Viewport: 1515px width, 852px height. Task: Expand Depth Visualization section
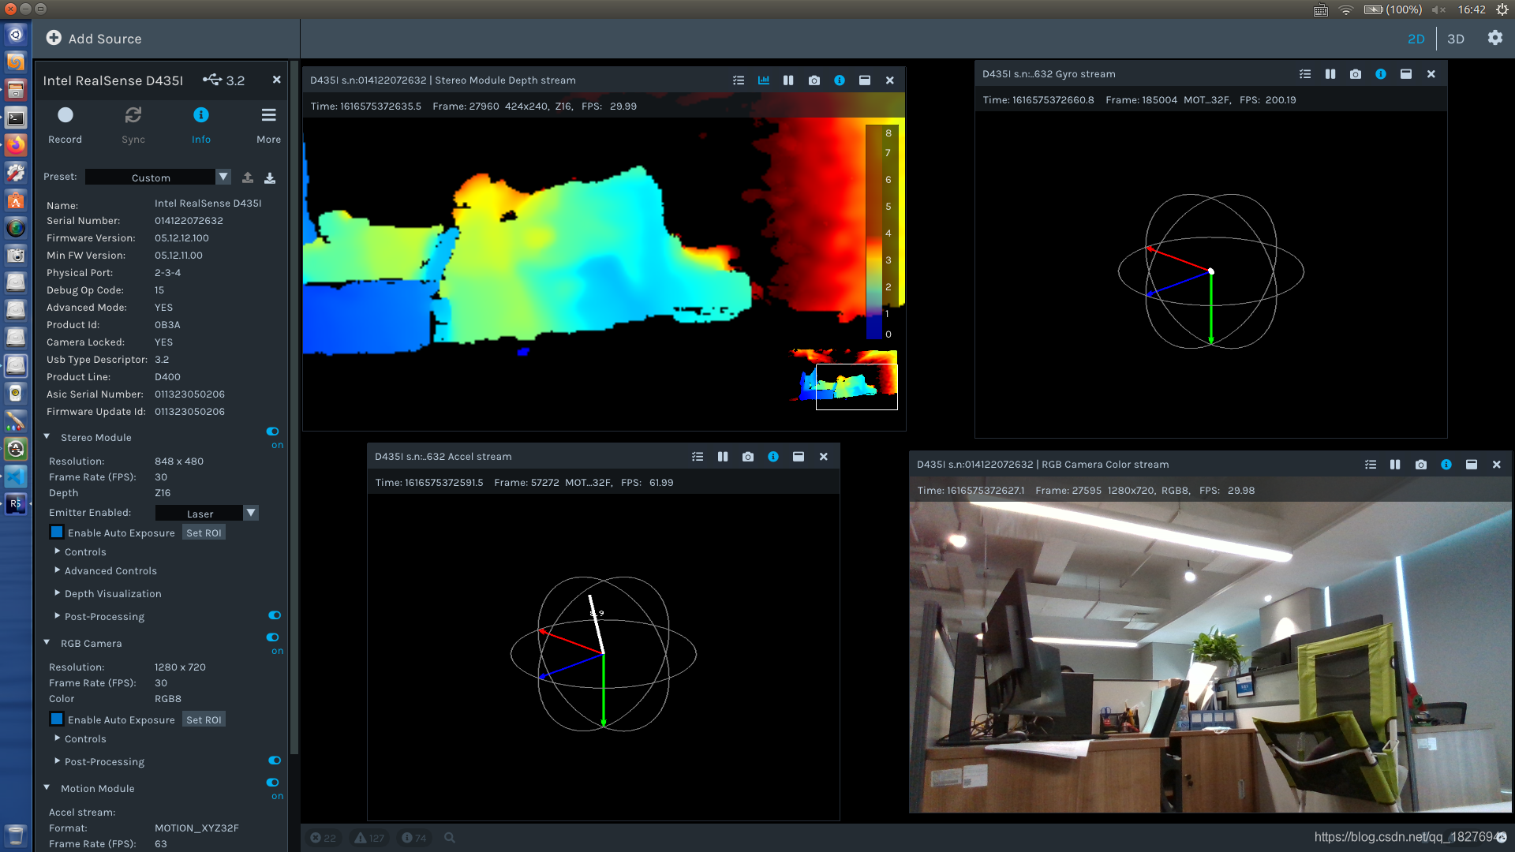pos(112,594)
